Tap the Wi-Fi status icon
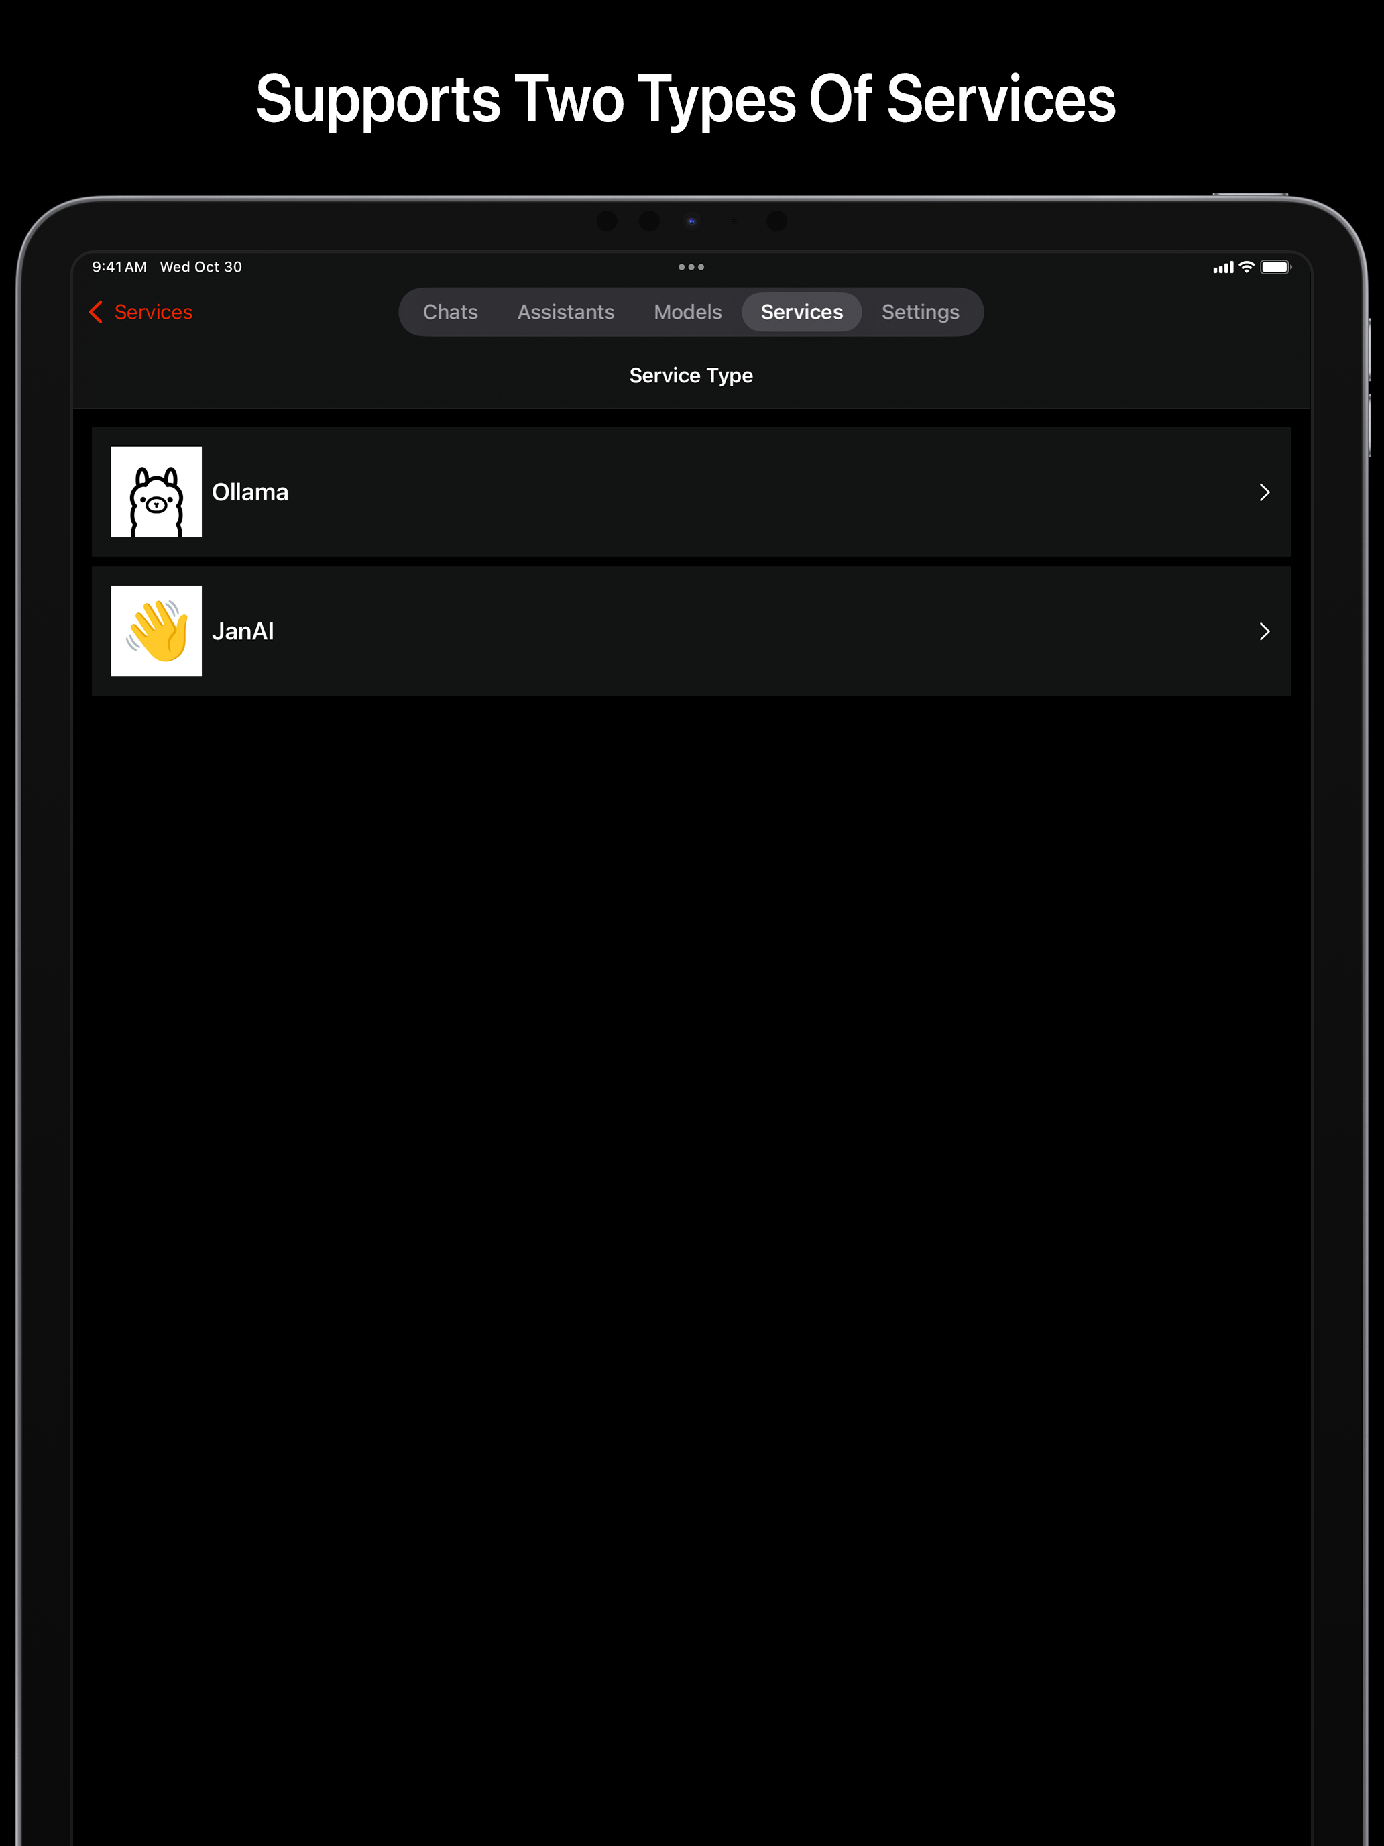1384x1846 pixels. (x=1247, y=267)
